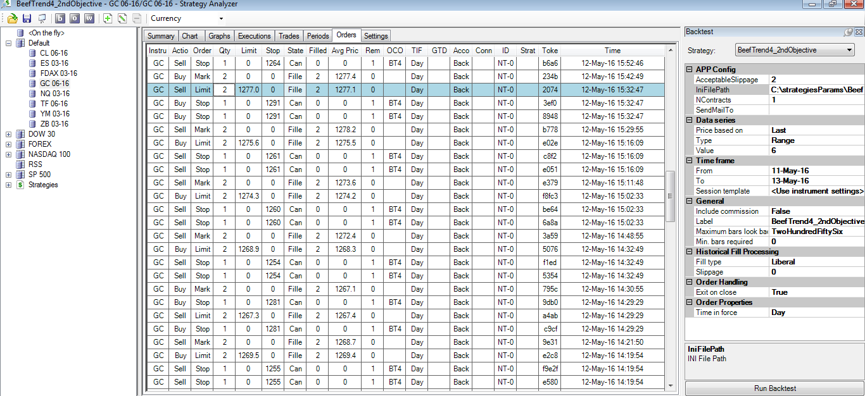Click the Toke column header
Screen dimensions: 865x396
(x=550, y=50)
